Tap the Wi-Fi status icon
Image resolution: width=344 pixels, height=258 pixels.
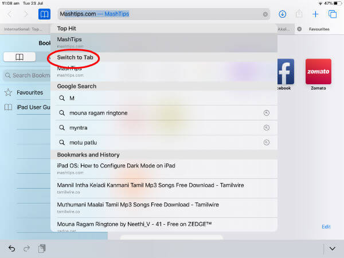[320, 3]
